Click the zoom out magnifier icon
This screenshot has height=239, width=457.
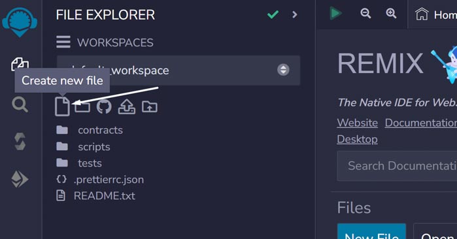[x=365, y=14]
